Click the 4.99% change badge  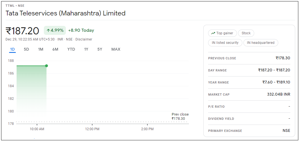tap(55, 30)
